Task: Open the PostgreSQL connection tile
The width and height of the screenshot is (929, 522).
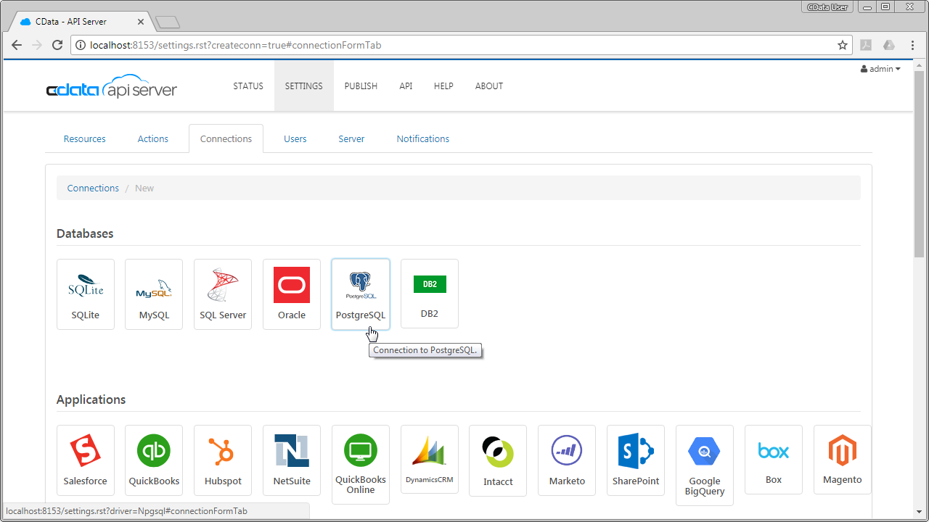Action: pyautogui.click(x=361, y=294)
